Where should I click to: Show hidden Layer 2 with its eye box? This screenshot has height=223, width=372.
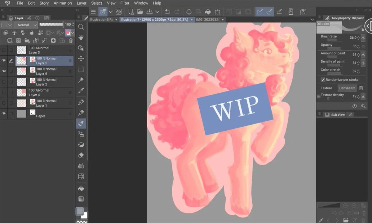click(4, 82)
